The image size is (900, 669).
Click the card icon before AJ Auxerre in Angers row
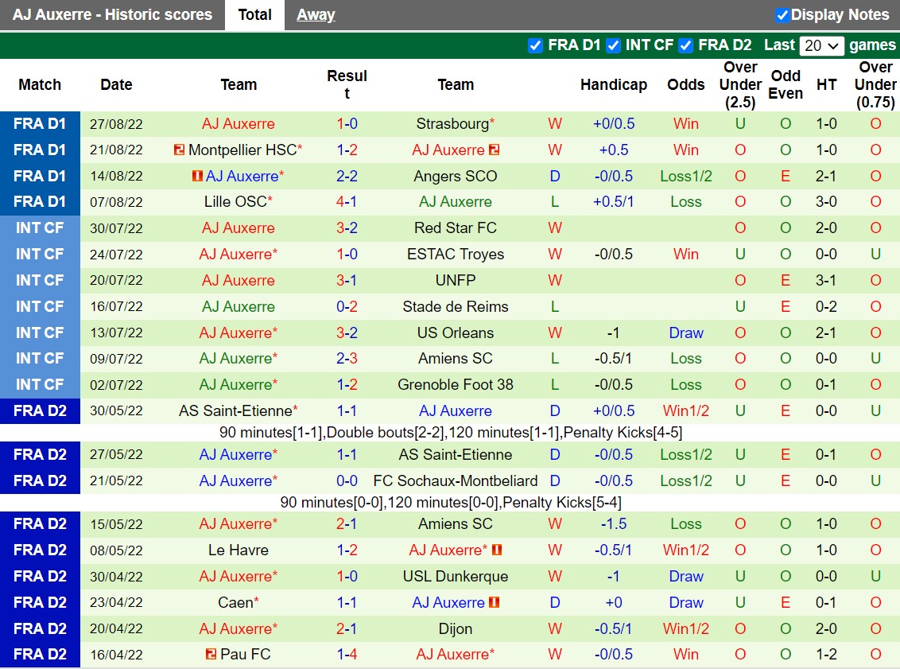[197, 176]
